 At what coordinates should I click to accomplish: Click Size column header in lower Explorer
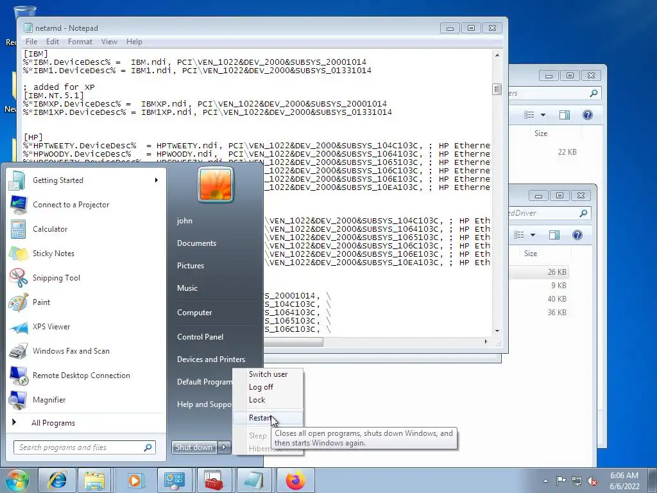click(x=531, y=253)
